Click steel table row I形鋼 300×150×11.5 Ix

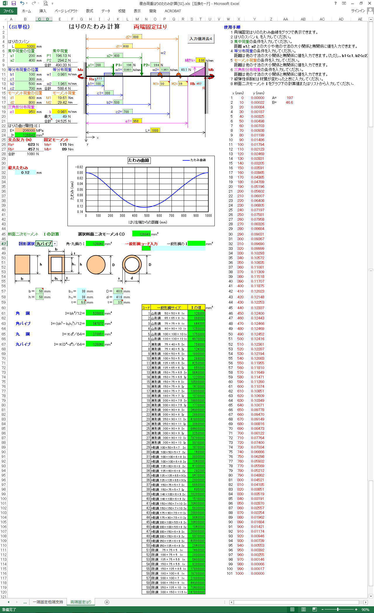pos(174,592)
